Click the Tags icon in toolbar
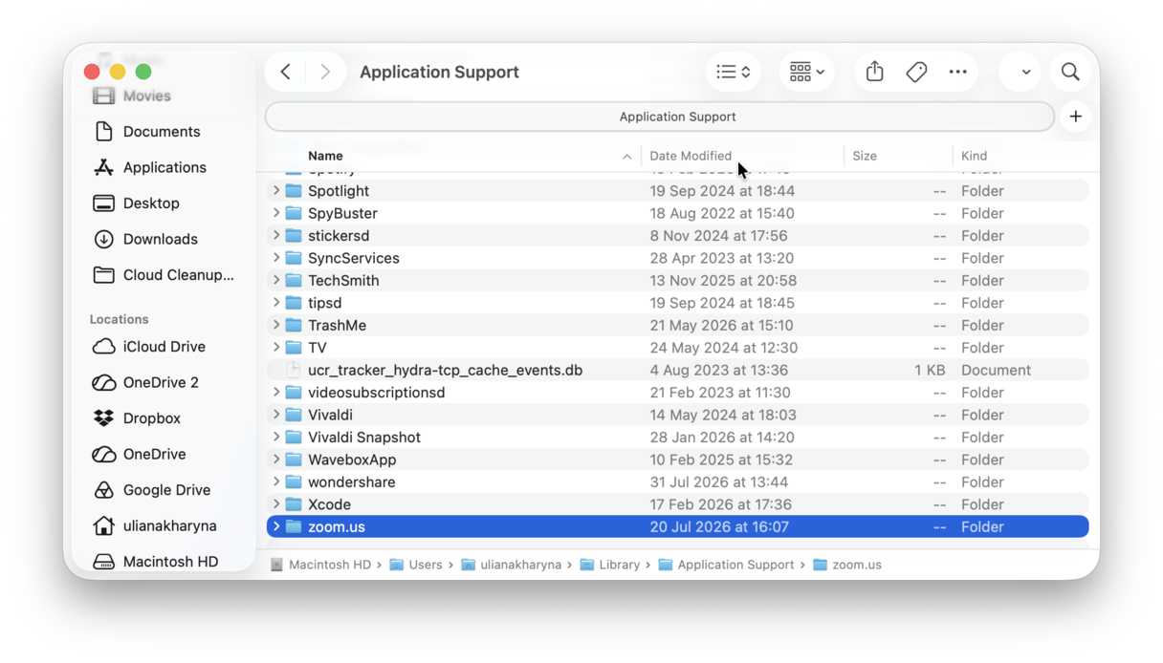Viewport: 1163px width, 663px height. [x=916, y=72]
